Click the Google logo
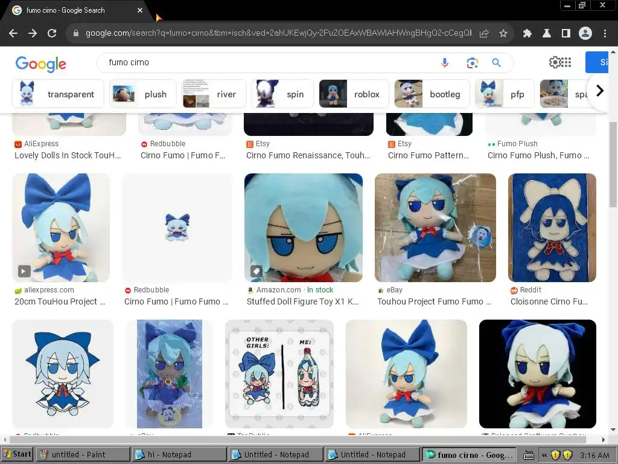 [41, 64]
